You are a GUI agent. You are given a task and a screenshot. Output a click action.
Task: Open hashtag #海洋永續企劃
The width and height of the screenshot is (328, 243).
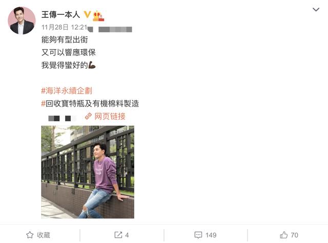click(67, 91)
